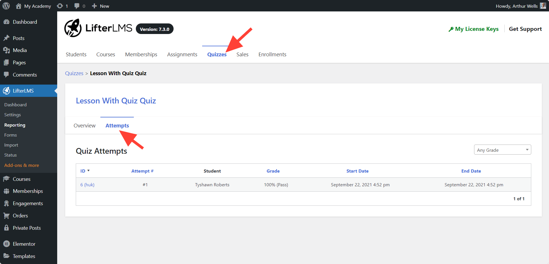The image size is (549, 264).
Task: Sort table by End Date column
Action: coord(471,171)
